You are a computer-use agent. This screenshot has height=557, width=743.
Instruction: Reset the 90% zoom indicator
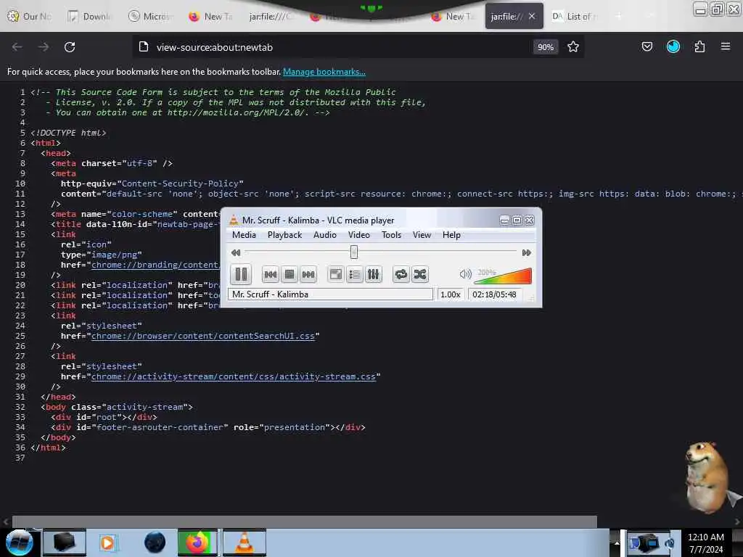(546, 47)
